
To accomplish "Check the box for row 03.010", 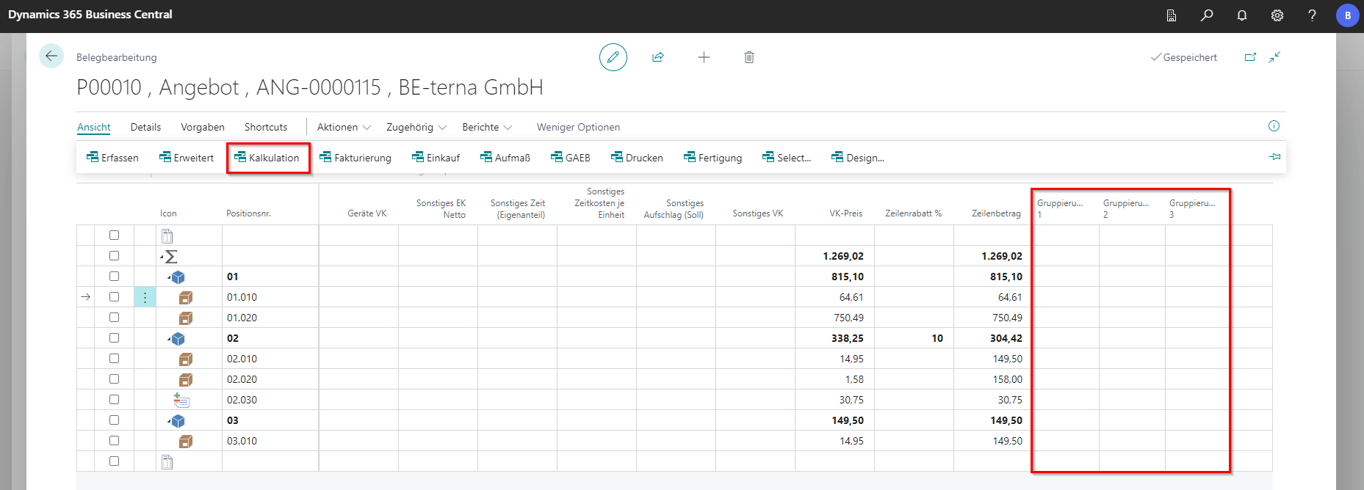I will (114, 441).
